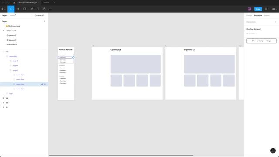The width and height of the screenshot is (279, 157).
Task: Click the Страница 1.2 heading on canvas
Action: click(x=189, y=50)
